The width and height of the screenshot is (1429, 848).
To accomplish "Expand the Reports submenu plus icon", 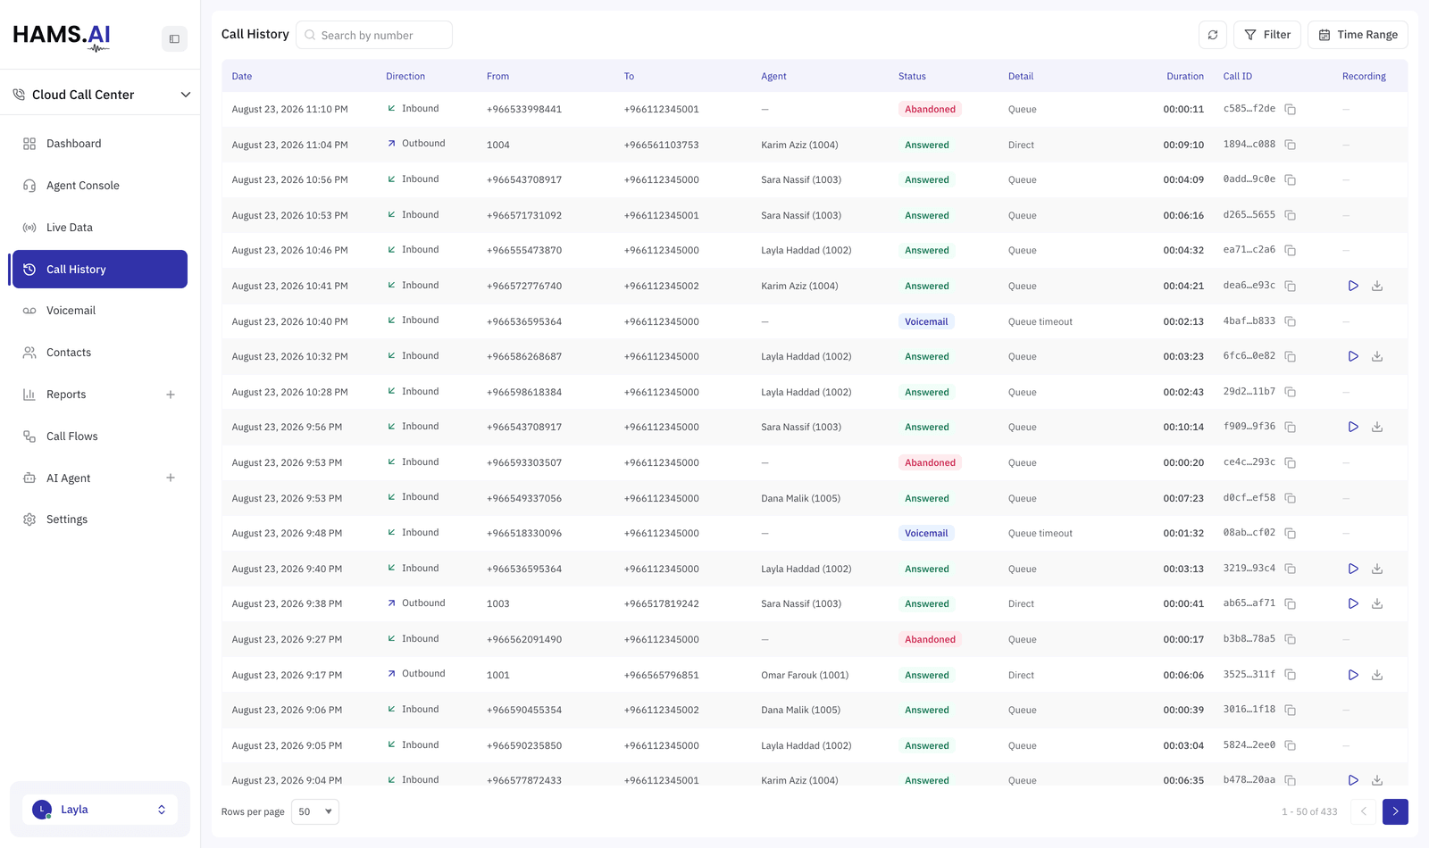I will [x=171, y=395].
